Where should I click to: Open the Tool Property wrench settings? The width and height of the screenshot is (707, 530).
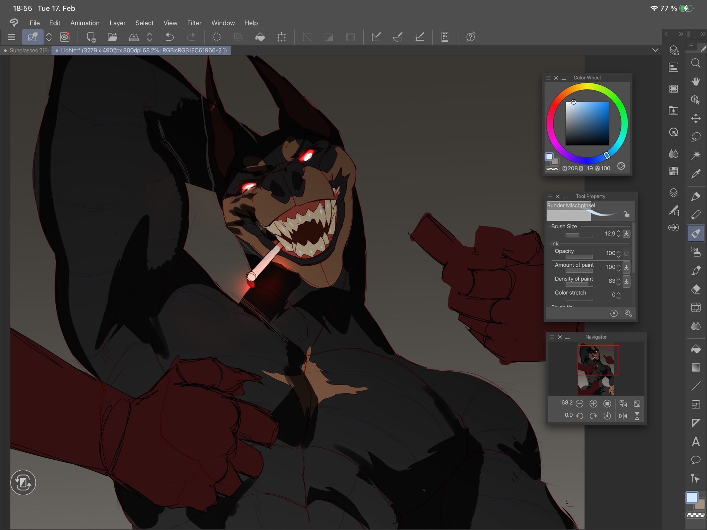(628, 313)
